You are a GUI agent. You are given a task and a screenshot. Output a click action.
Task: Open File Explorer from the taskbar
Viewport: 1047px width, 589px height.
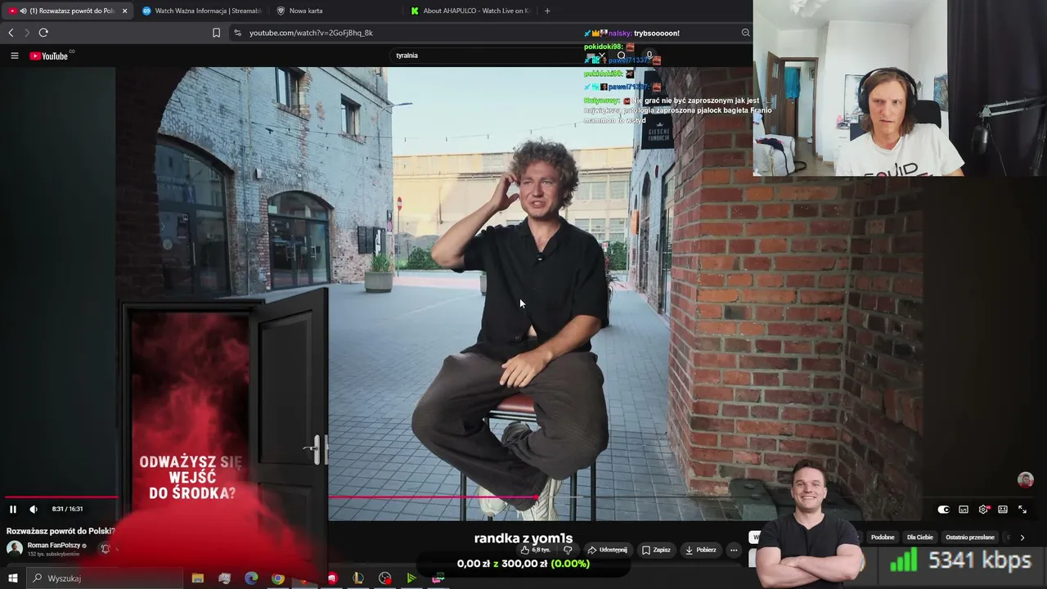click(197, 578)
